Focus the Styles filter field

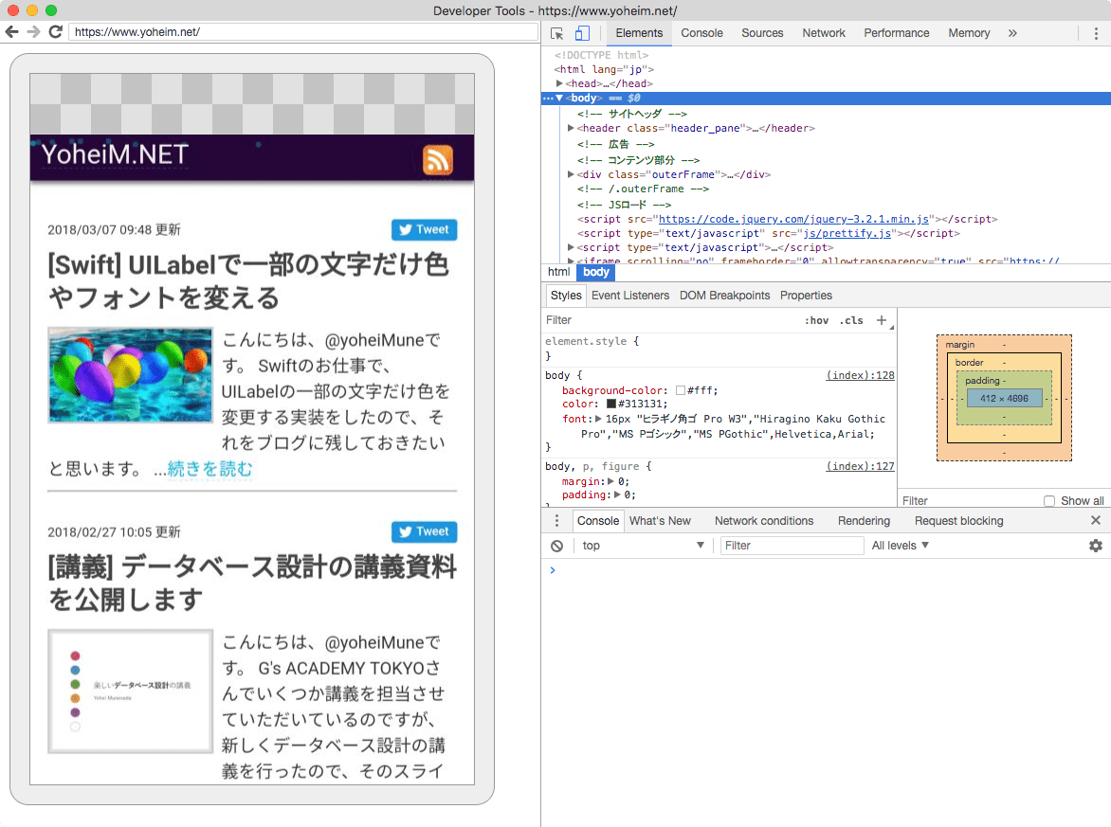point(669,320)
